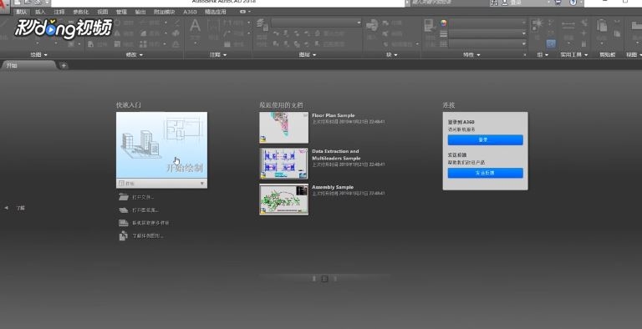Click the Match Properties icon

[x=429, y=25]
